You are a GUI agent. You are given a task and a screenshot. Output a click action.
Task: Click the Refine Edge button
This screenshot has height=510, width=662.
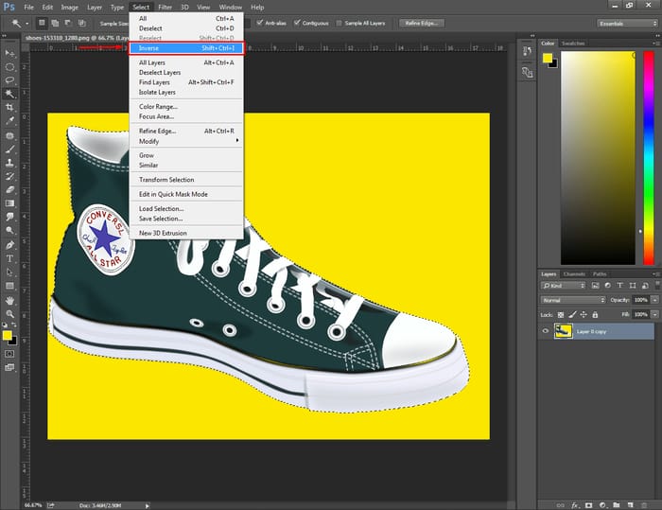click(421, 23)
